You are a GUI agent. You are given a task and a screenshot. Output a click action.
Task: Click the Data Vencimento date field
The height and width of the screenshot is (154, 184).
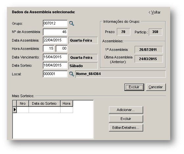pyautogui.click(x=55, y=57)
